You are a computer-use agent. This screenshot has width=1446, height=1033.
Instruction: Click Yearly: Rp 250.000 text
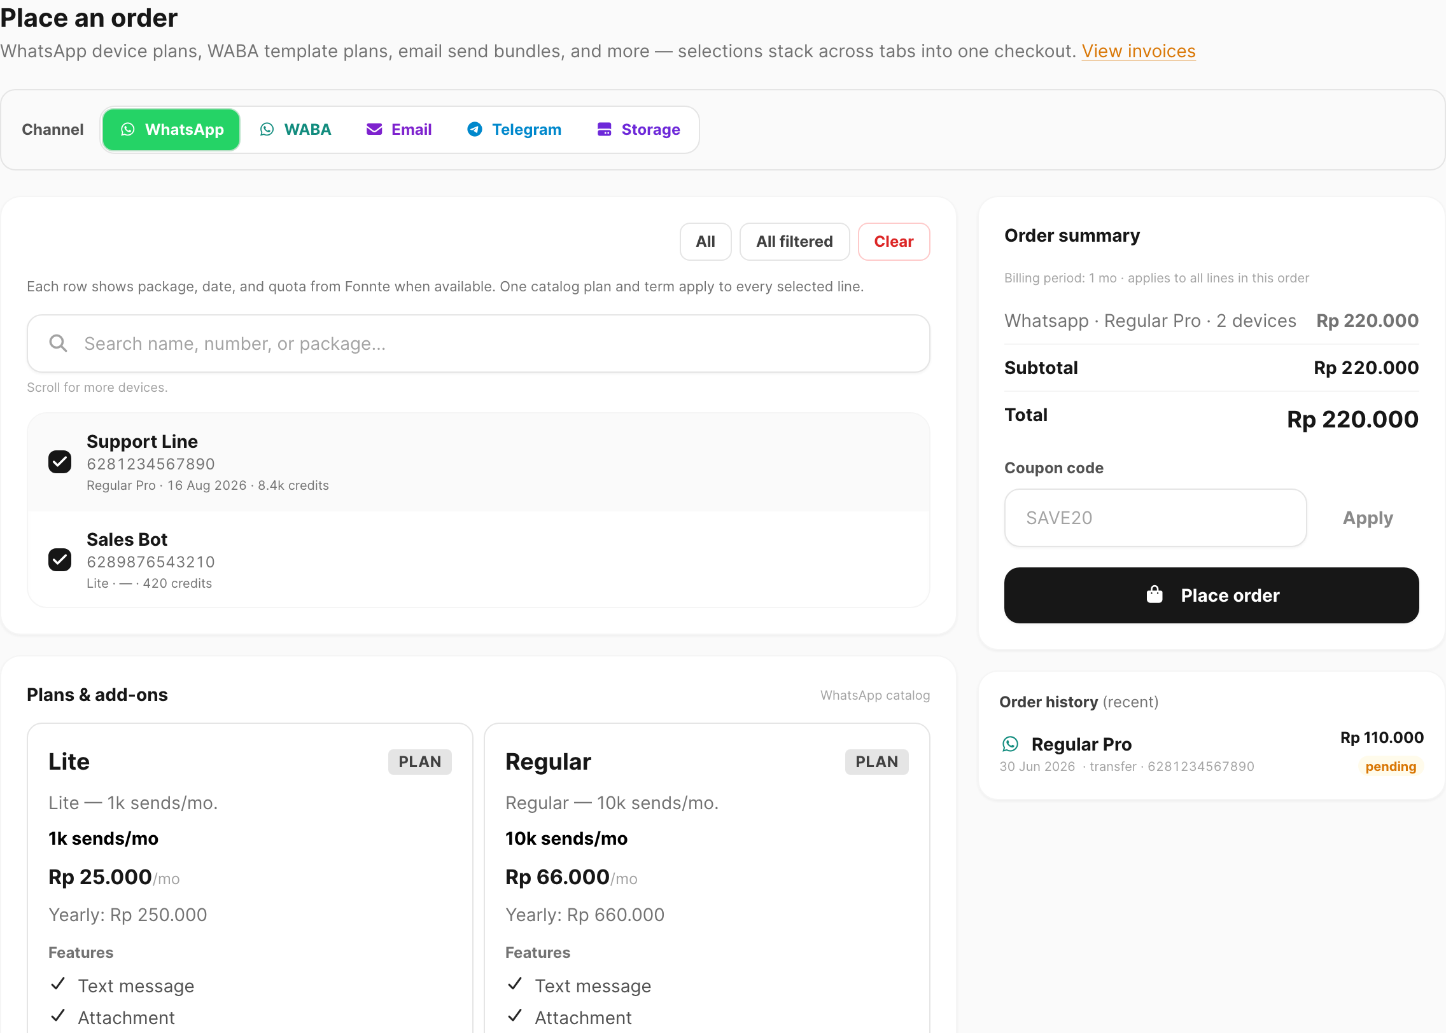coord(128,915)
